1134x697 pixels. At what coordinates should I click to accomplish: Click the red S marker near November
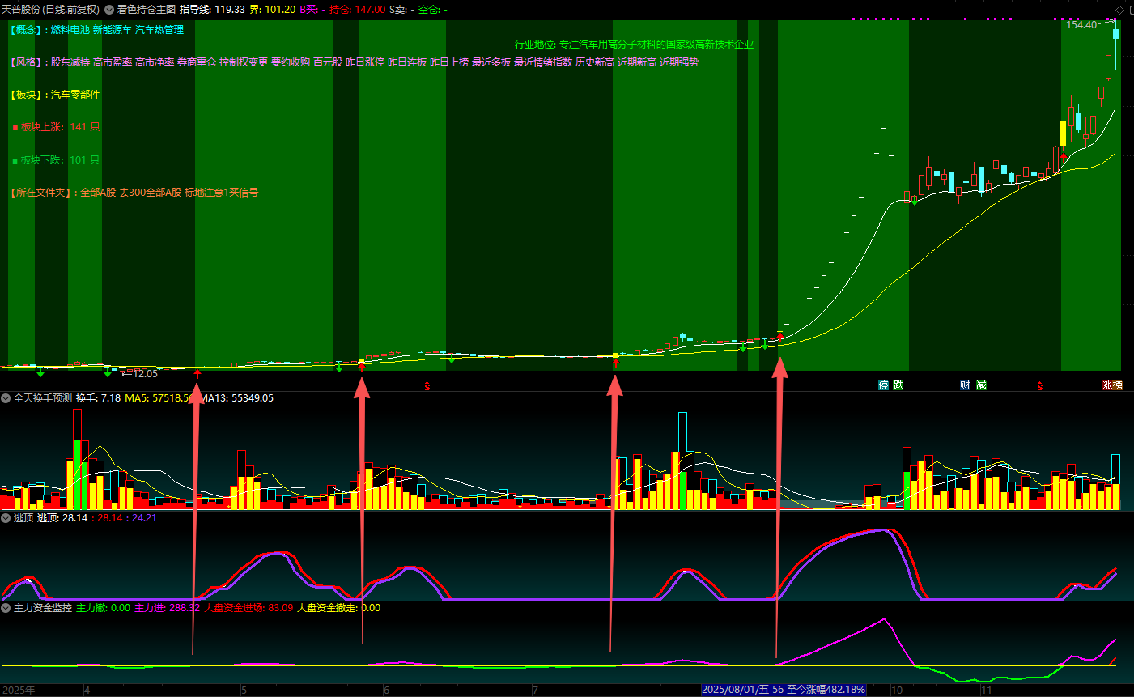coord(1039,386)
